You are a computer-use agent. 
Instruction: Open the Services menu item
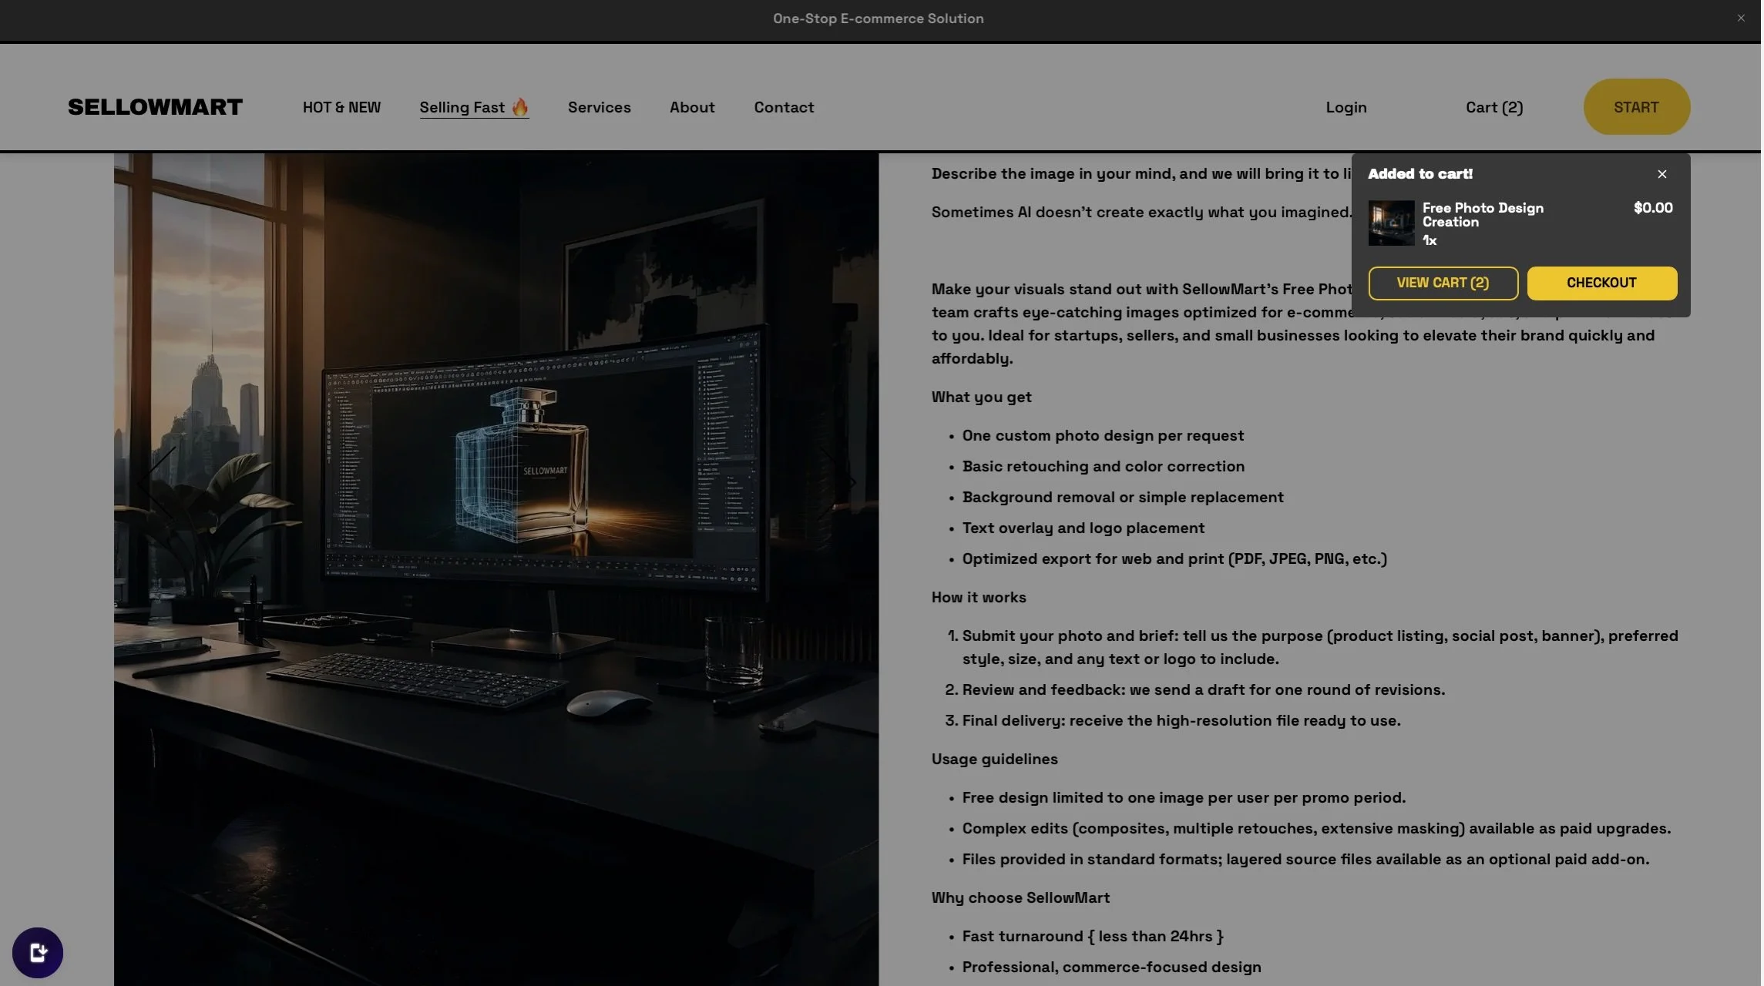point(600,107)
